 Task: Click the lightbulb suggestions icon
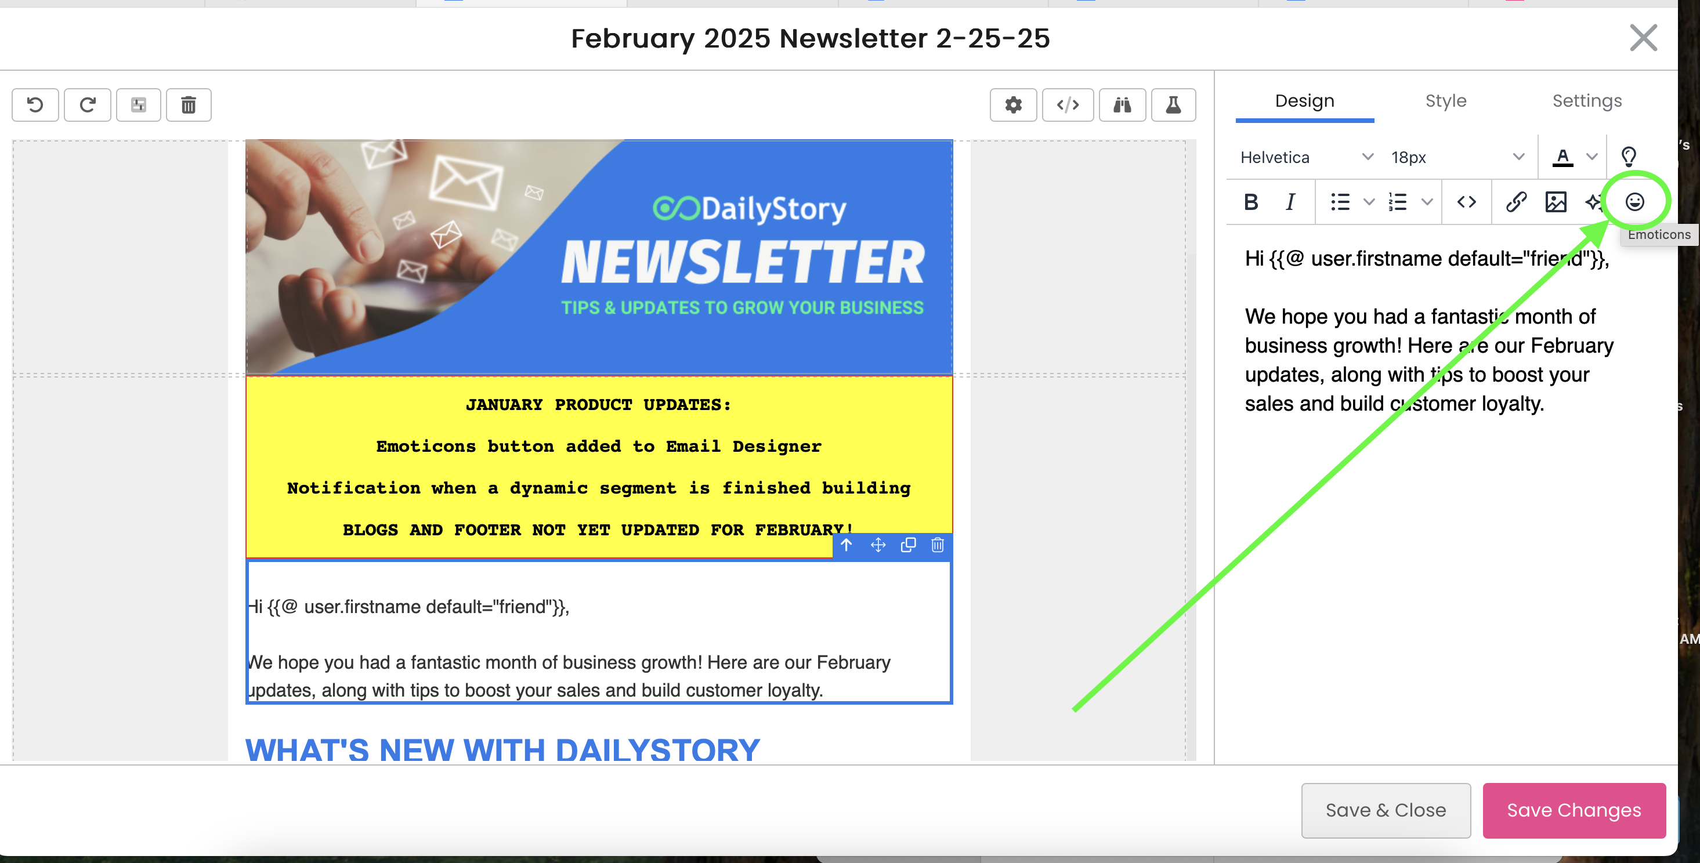coord(1629,157)
